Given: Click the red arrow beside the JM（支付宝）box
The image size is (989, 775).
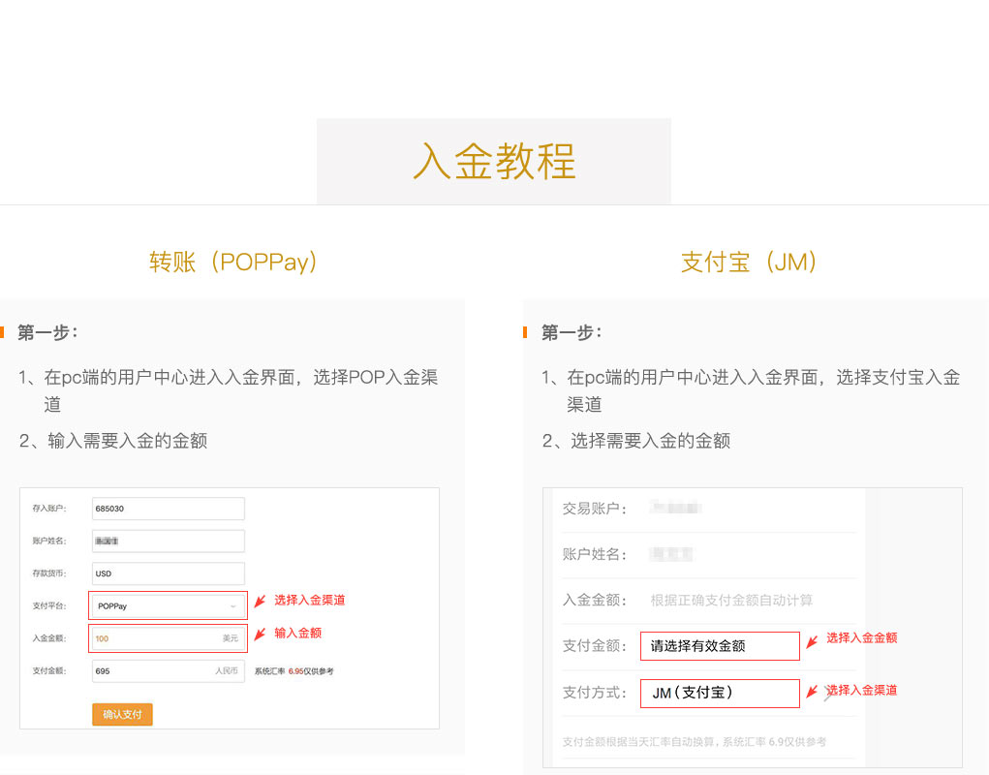Looking at the screenshot, I should (x=812, y=692).
